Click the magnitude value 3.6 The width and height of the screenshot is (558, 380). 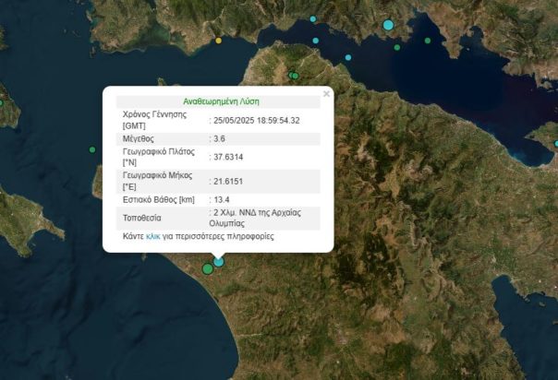pos(220,138)
